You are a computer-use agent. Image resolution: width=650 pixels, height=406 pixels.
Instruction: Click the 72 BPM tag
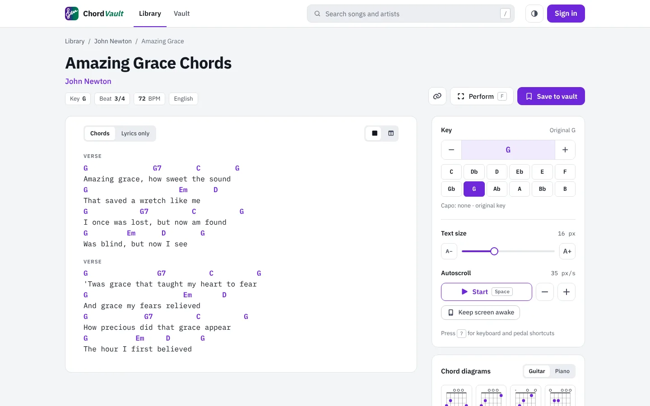tap(149, 99)
